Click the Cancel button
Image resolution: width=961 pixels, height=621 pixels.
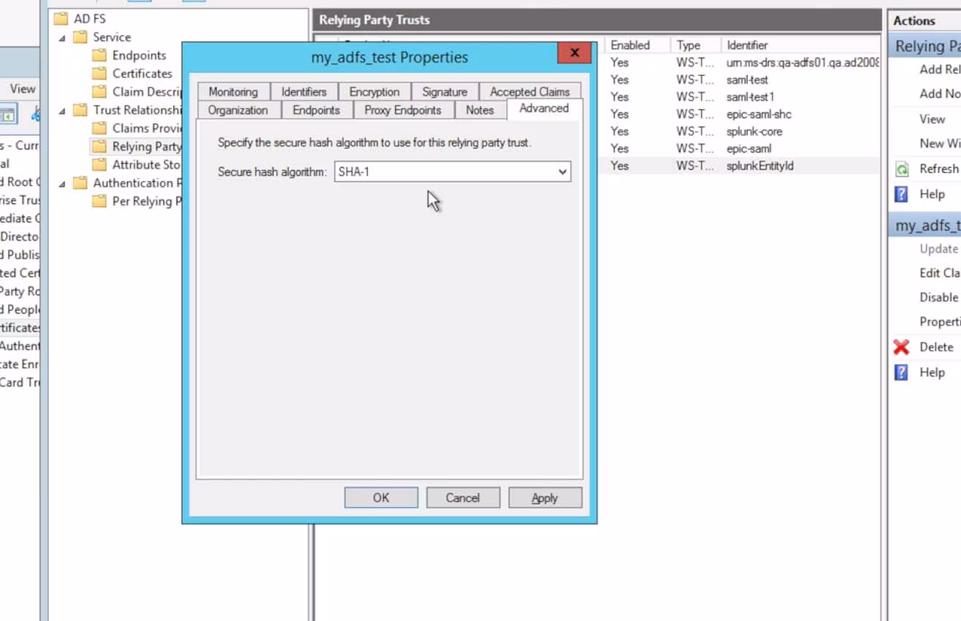click(x=462, y=498)
